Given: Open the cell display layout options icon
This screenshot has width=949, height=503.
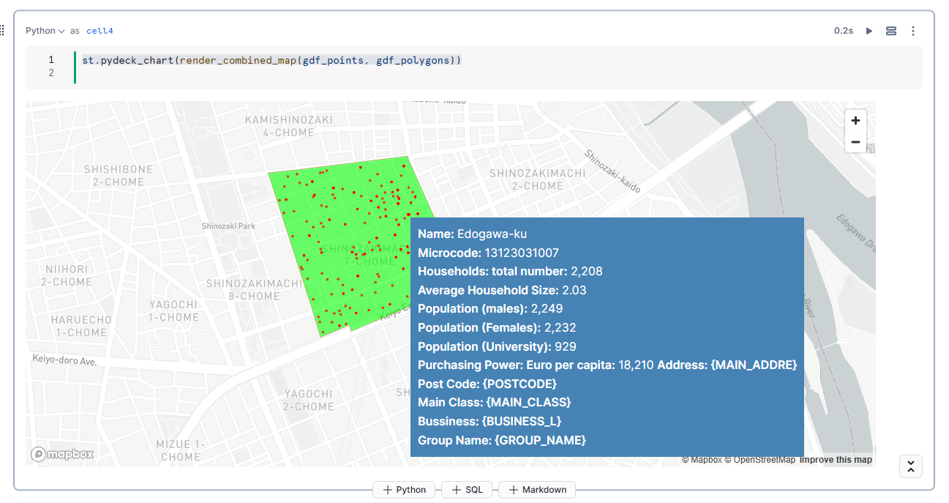Looking at the screenshot, I should 891,31.
